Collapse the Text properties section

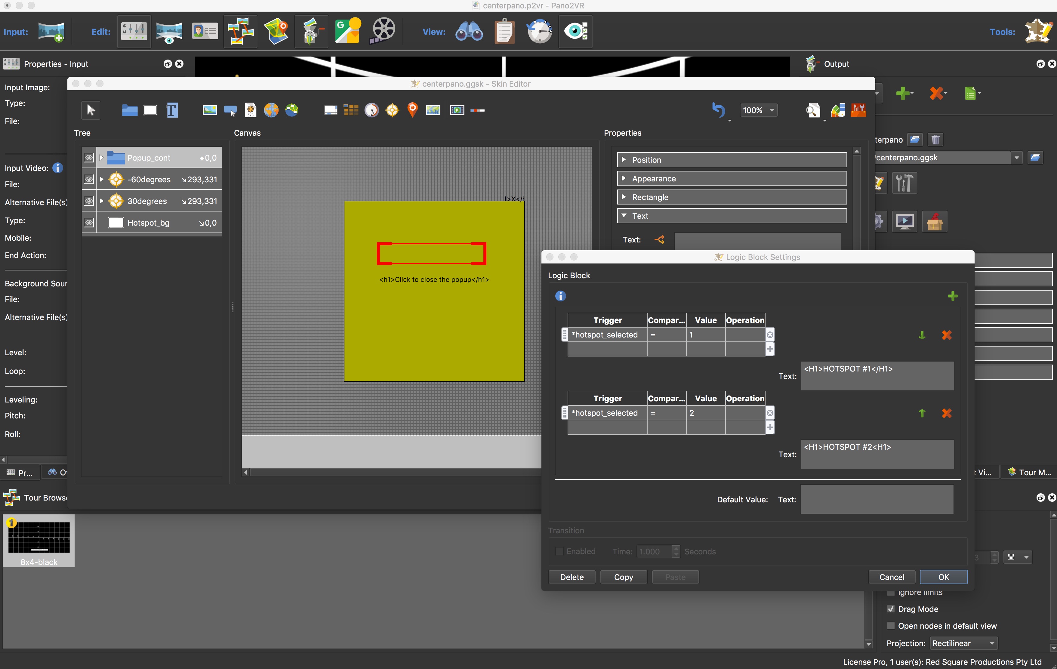[x=732, y=216]
